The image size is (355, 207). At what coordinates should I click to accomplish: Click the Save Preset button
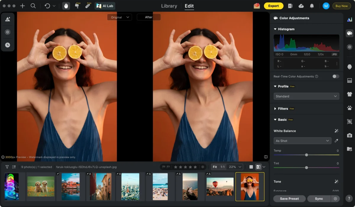289,198
